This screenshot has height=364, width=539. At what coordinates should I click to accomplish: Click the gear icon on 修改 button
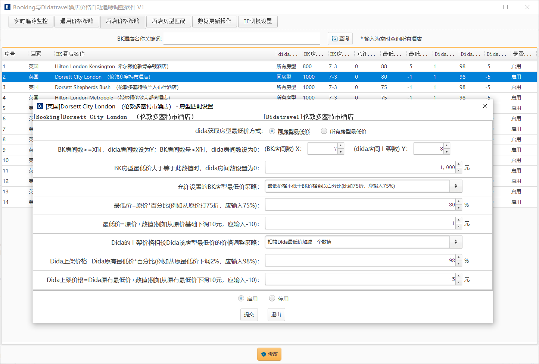pyautogui.click(x=264, y=354)
